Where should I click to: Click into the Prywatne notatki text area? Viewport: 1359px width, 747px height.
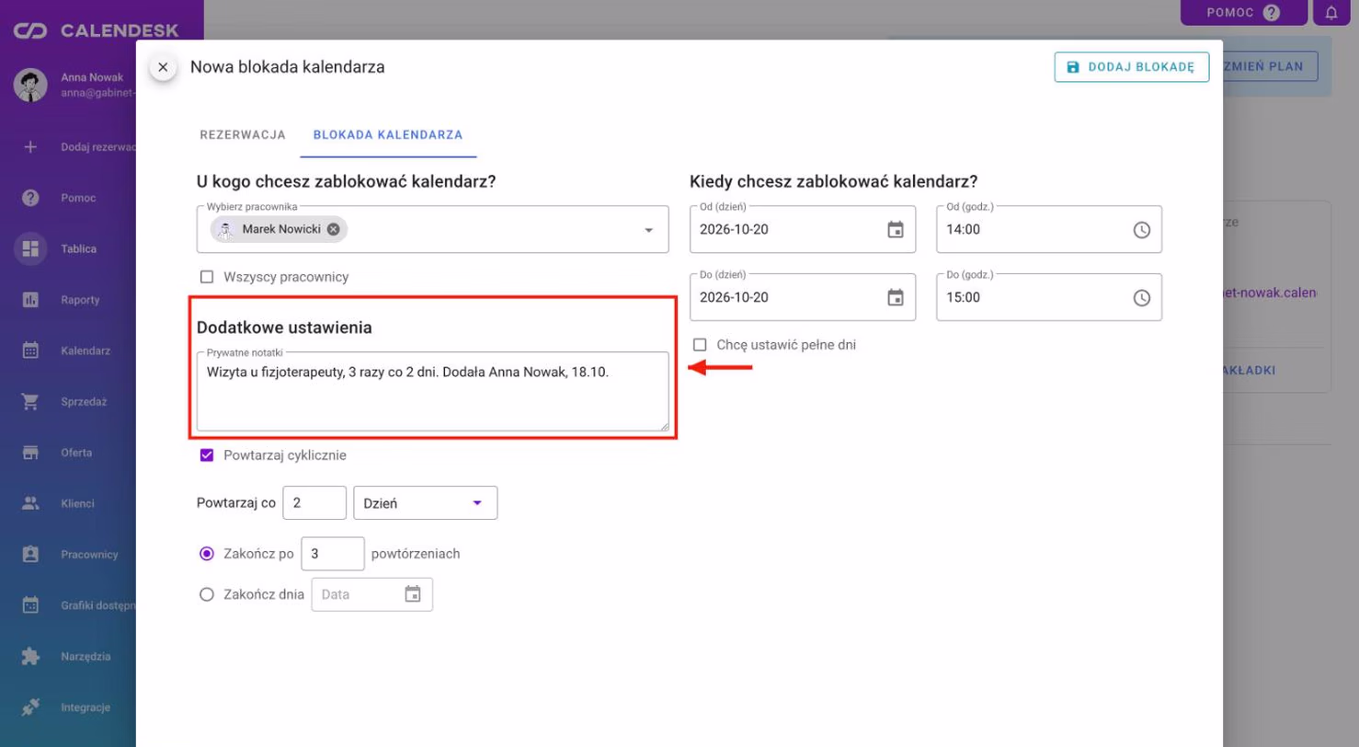click(433, 391)
